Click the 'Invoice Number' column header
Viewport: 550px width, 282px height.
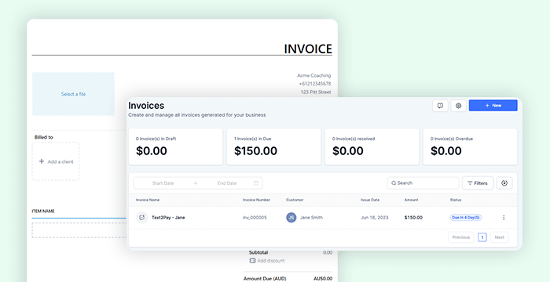(x=256, y=200)
